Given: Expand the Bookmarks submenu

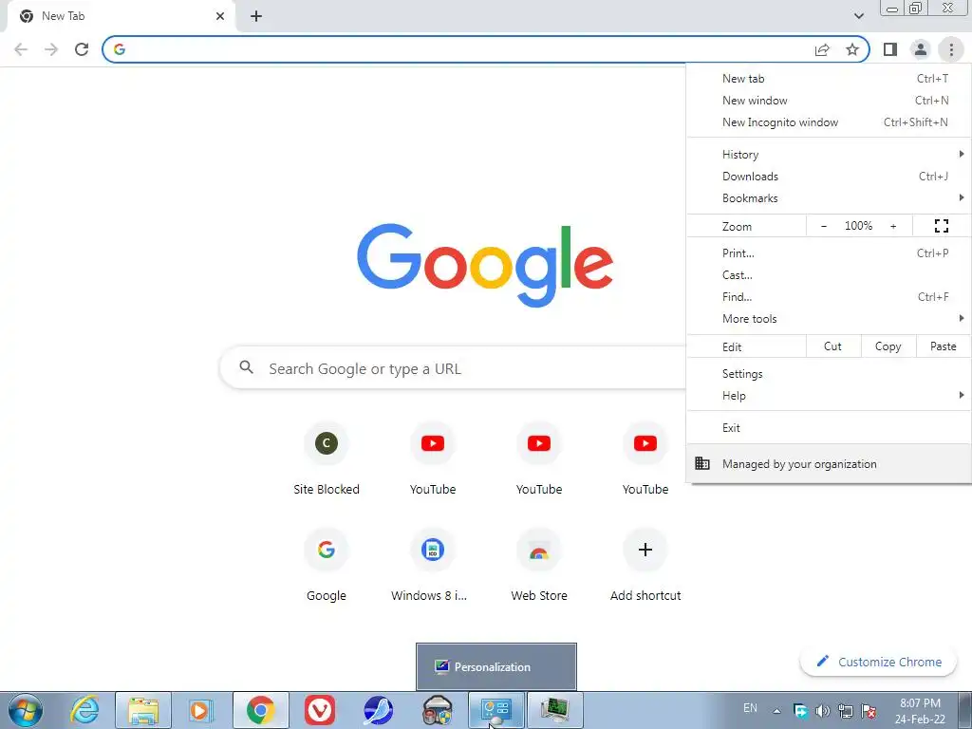Looking at the screenshot, I should pyautogui.click(x=828, y=198).
